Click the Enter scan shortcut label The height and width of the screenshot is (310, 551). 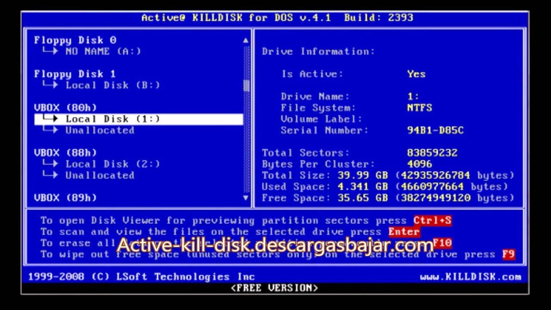pos(404,232)
